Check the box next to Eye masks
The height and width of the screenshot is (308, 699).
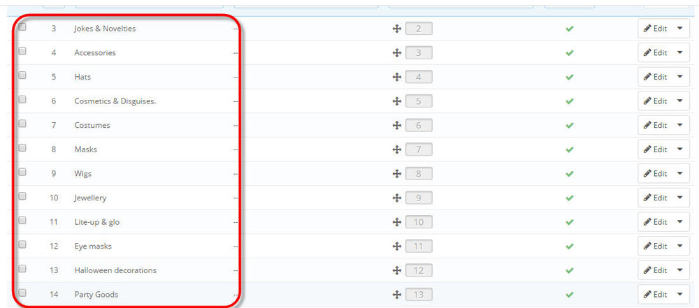click(x=22, y=244)
